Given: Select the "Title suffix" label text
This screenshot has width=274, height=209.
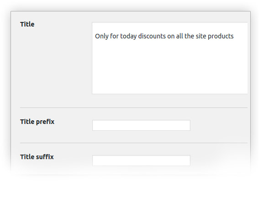Looking at the screenshot, I should click(x=37, y=157).
